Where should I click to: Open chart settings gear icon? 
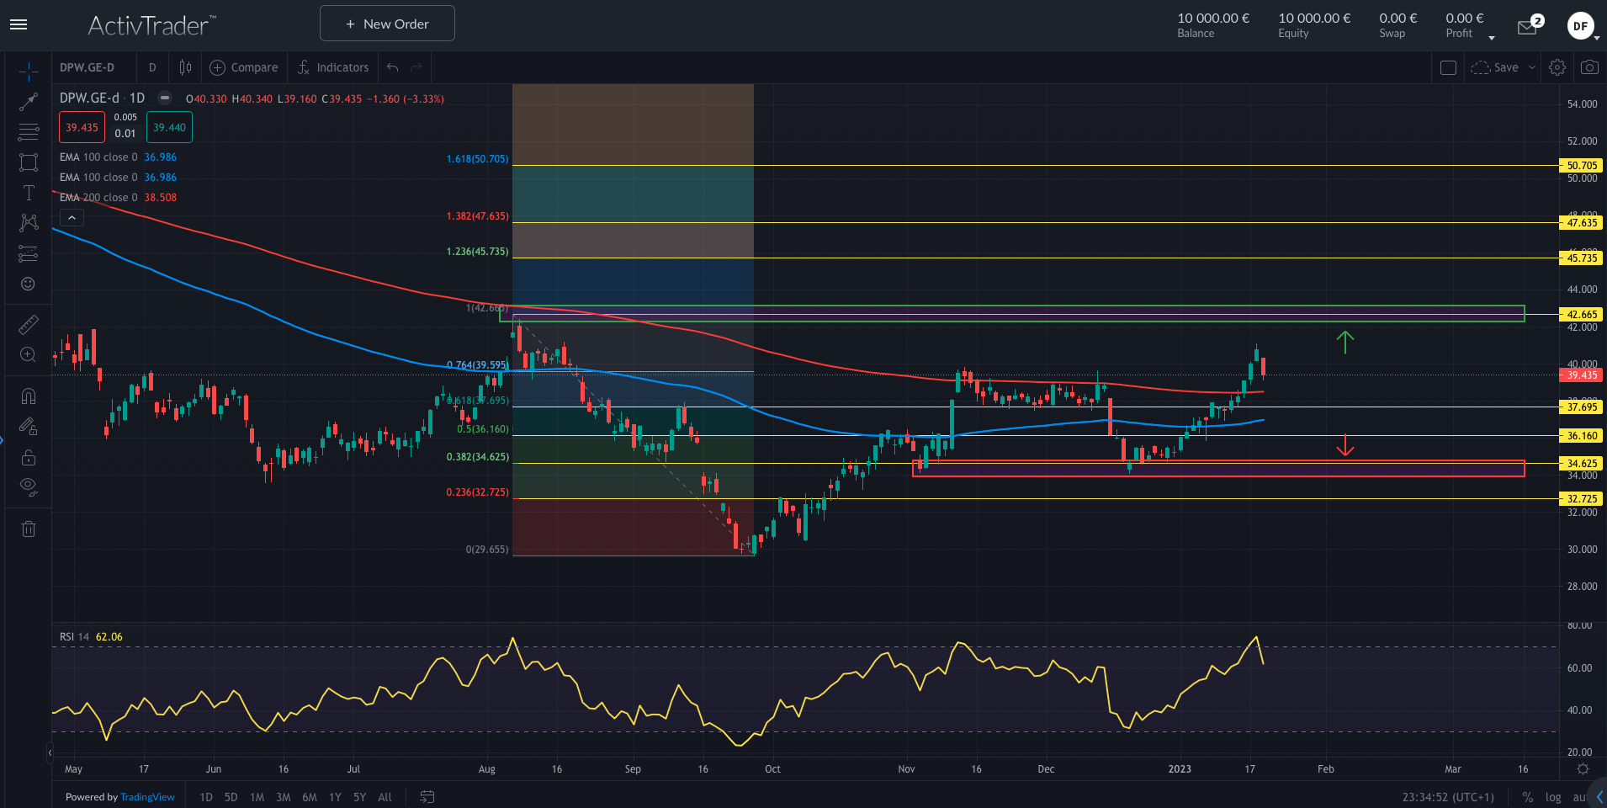click(x=1557, y=67)
